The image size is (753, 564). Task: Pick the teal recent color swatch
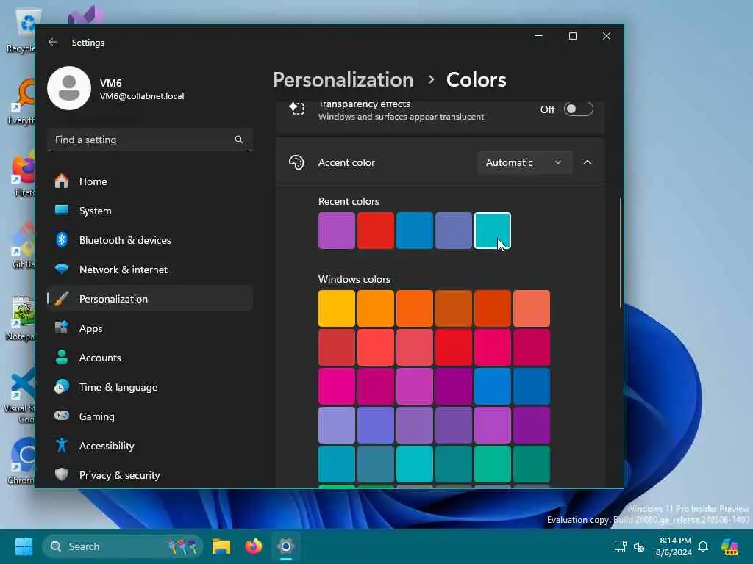(492, 231)
